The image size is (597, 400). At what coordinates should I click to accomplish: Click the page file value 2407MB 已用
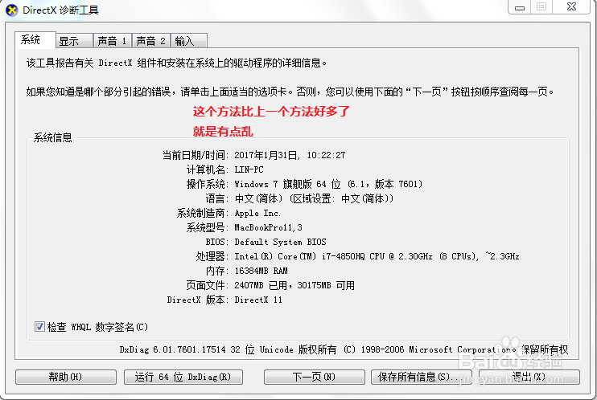(294, 285)
